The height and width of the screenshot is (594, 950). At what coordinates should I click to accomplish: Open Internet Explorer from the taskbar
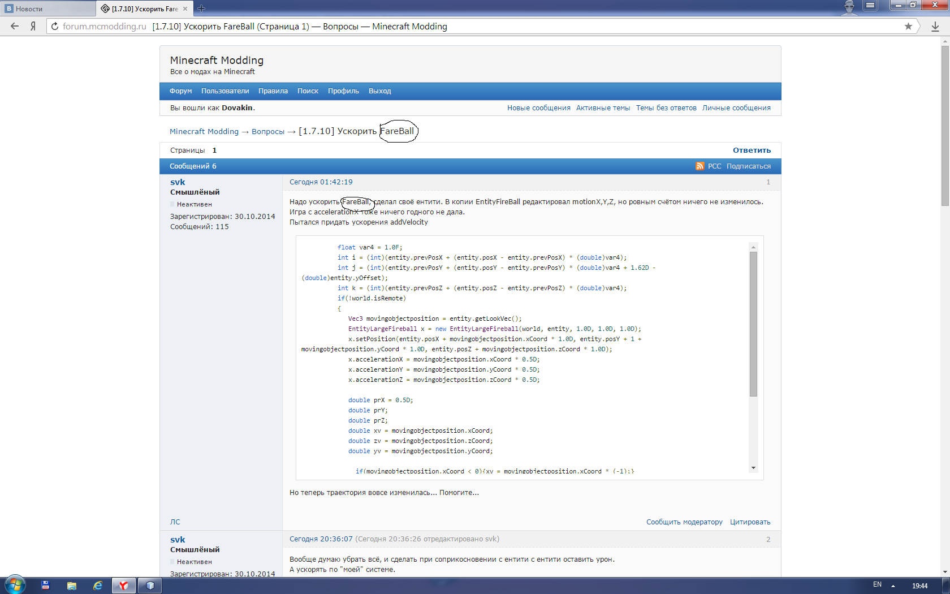[x=98, y=586]
